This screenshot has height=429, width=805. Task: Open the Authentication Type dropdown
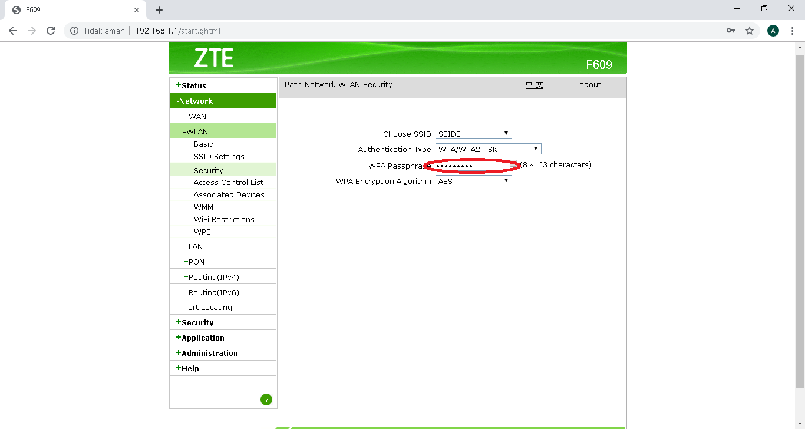pyautogui.click(x=489, y=149)
